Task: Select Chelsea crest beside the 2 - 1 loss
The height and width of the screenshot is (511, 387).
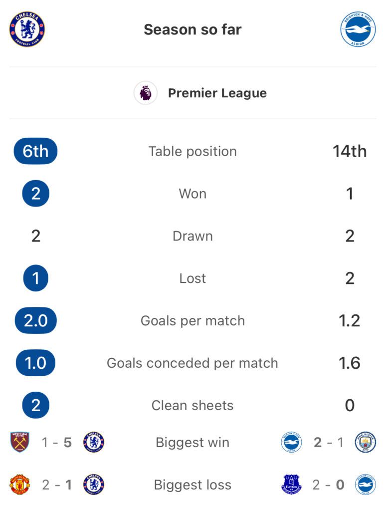Action: [94, 485]
